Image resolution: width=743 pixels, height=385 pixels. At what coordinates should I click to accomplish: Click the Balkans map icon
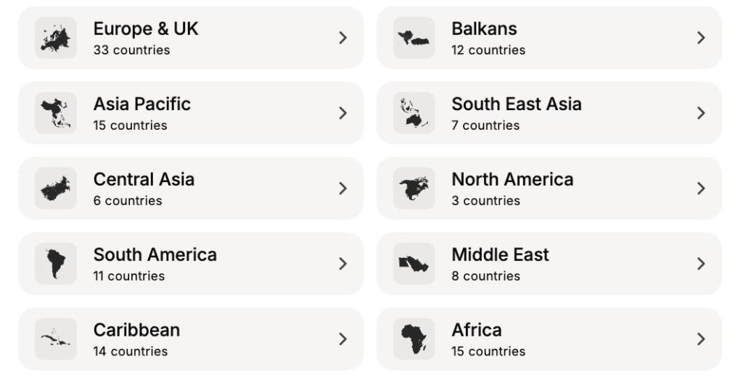[x=414, y=38]
